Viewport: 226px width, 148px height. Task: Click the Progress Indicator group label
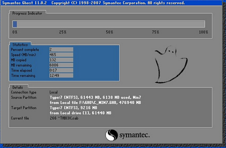pos(27,13)
